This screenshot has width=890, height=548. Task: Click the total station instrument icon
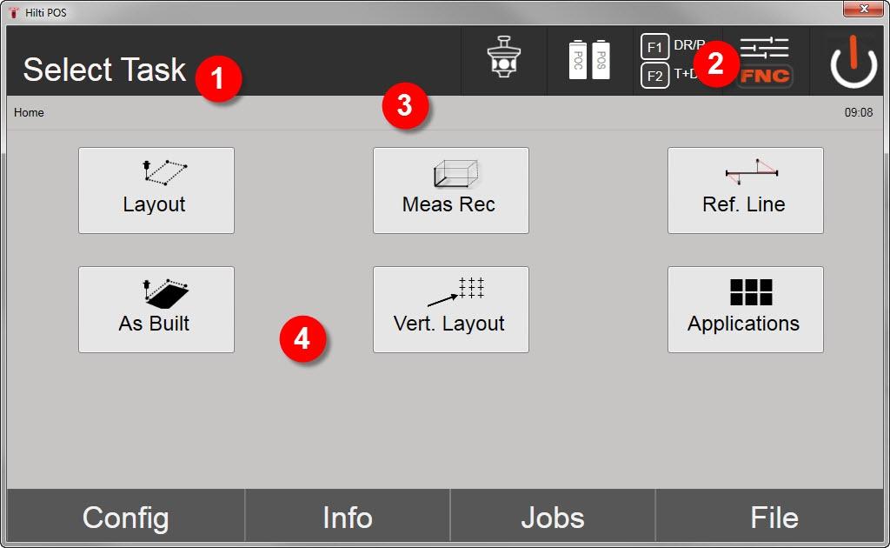tap(503, 57)
